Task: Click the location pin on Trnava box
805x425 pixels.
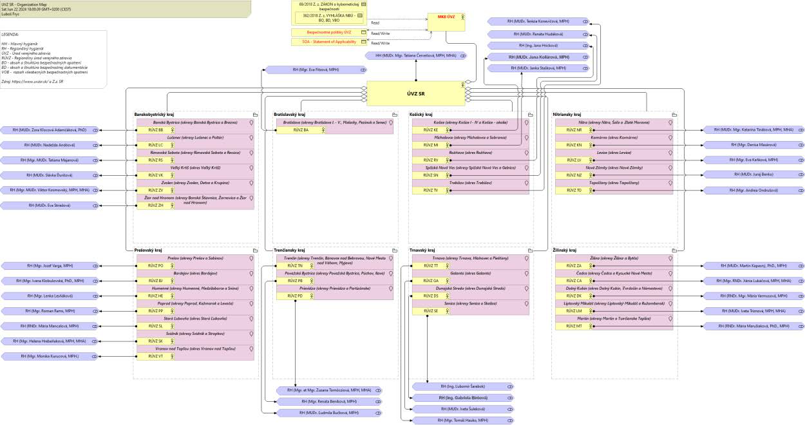Action: pyautogui.click(x=527, y=258)
